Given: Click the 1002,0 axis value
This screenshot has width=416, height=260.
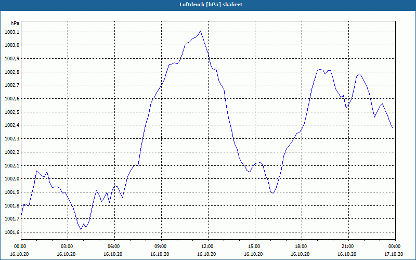Looking at the screenshot, I should [12, 179].
